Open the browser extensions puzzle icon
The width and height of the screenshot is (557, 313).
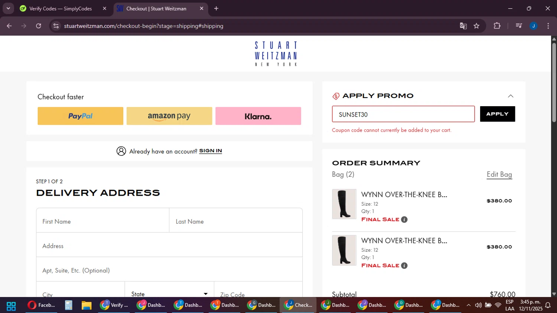(x=497, y=26)
